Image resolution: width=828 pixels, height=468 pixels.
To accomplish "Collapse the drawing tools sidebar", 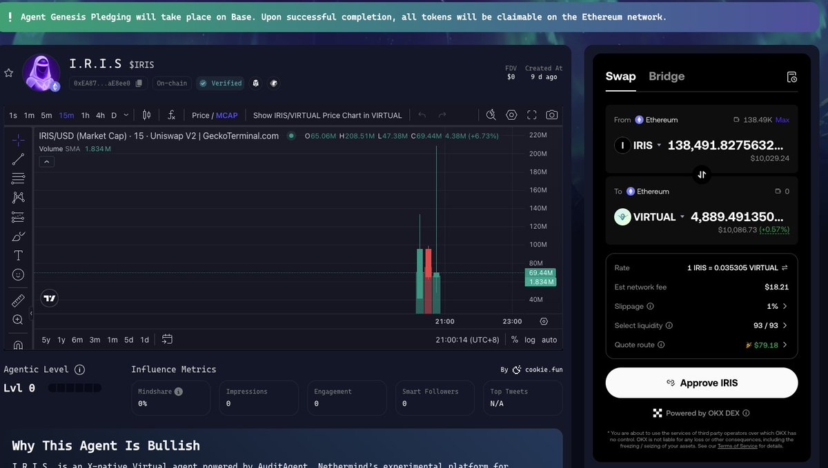I will 31,313.
